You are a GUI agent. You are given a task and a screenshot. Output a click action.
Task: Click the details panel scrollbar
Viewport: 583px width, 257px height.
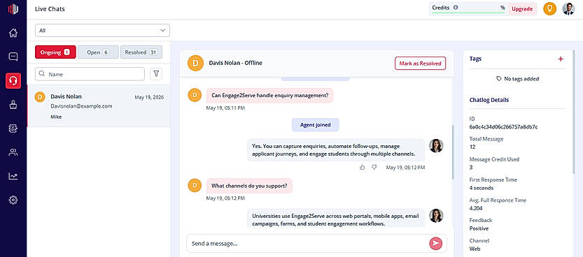pyautogui.click(x=574, y=112)
